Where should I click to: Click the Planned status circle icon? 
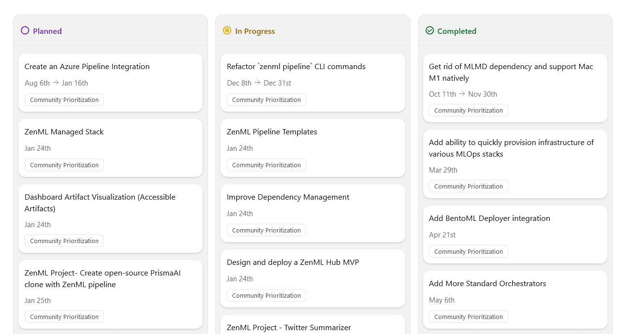coord(25,30)
